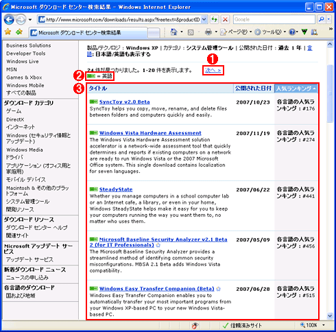336x332 pixels.
Task: Sort by 公開された日付 column header
Action: pos(253,88)
